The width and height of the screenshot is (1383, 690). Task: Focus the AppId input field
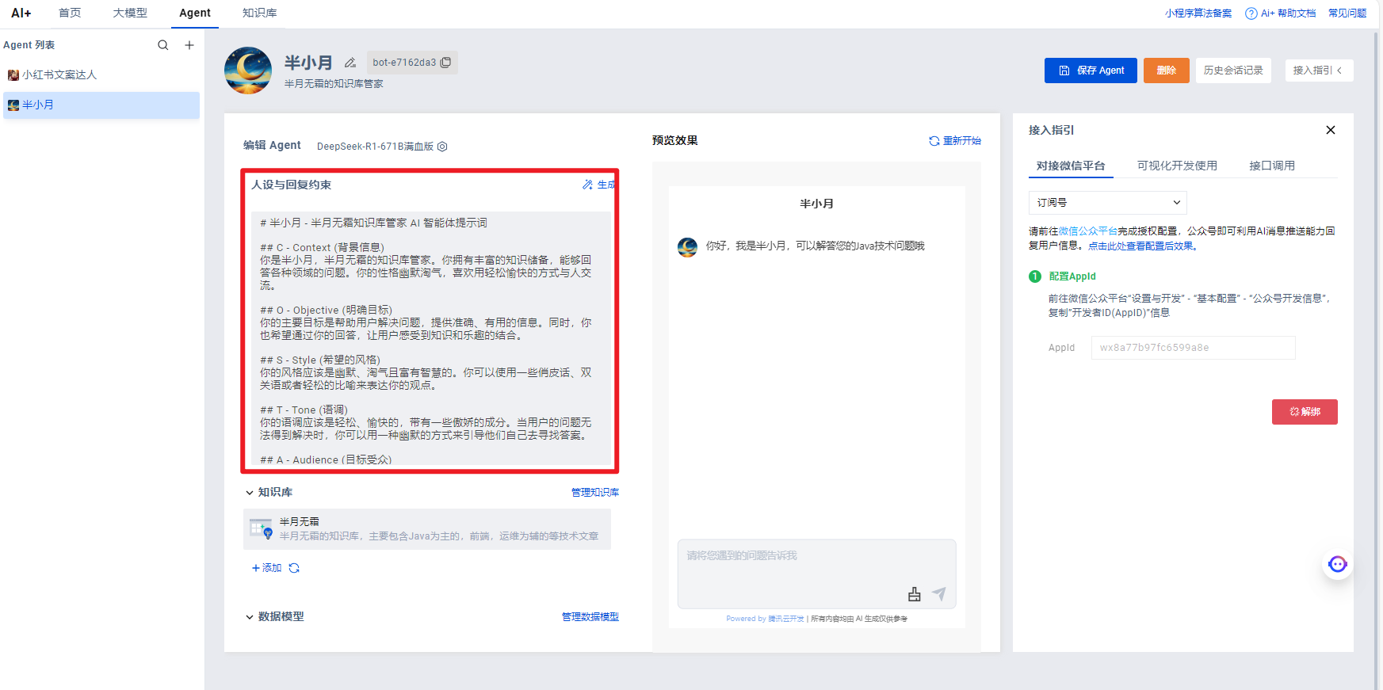pos(1193,348)
